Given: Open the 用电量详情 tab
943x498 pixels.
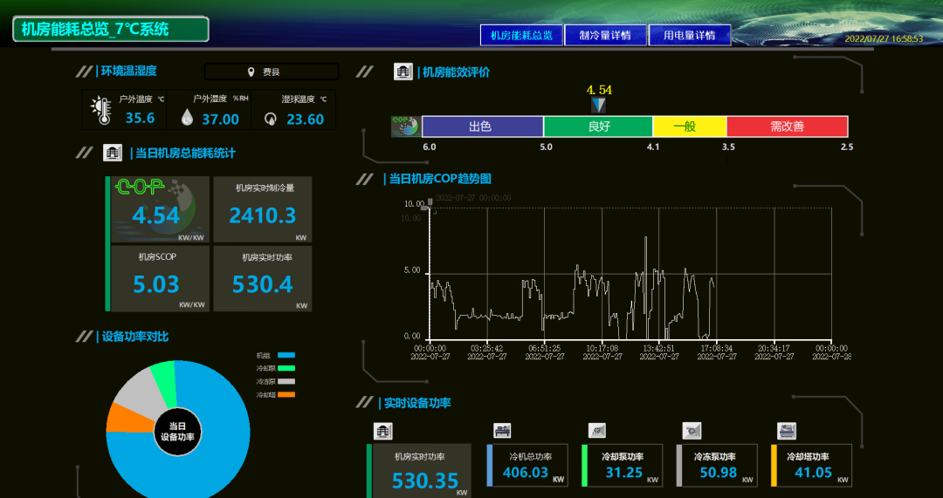Looking at the screenshot, I should coord(689,36).
